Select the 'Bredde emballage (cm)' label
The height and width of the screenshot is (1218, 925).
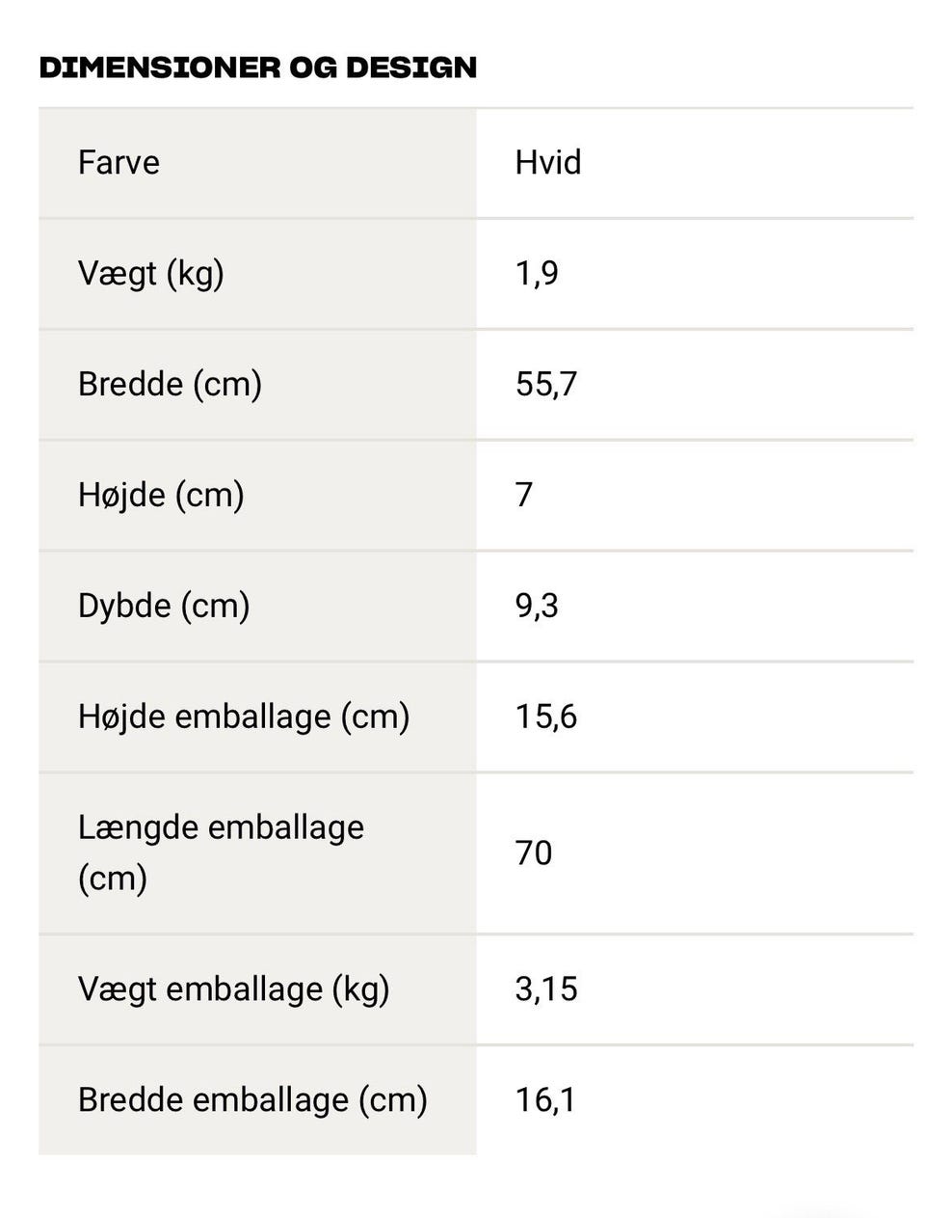tap(252, 1099)
